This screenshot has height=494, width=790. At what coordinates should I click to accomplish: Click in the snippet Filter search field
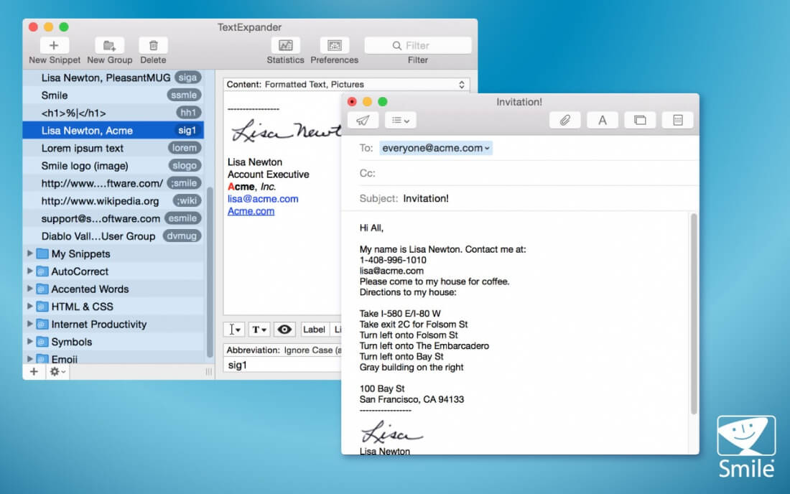point(417,45)
